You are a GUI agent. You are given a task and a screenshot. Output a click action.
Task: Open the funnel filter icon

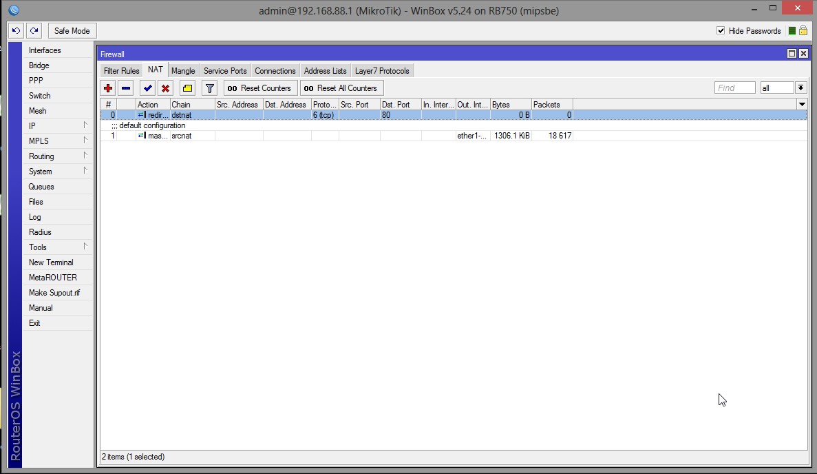[209, 88]
